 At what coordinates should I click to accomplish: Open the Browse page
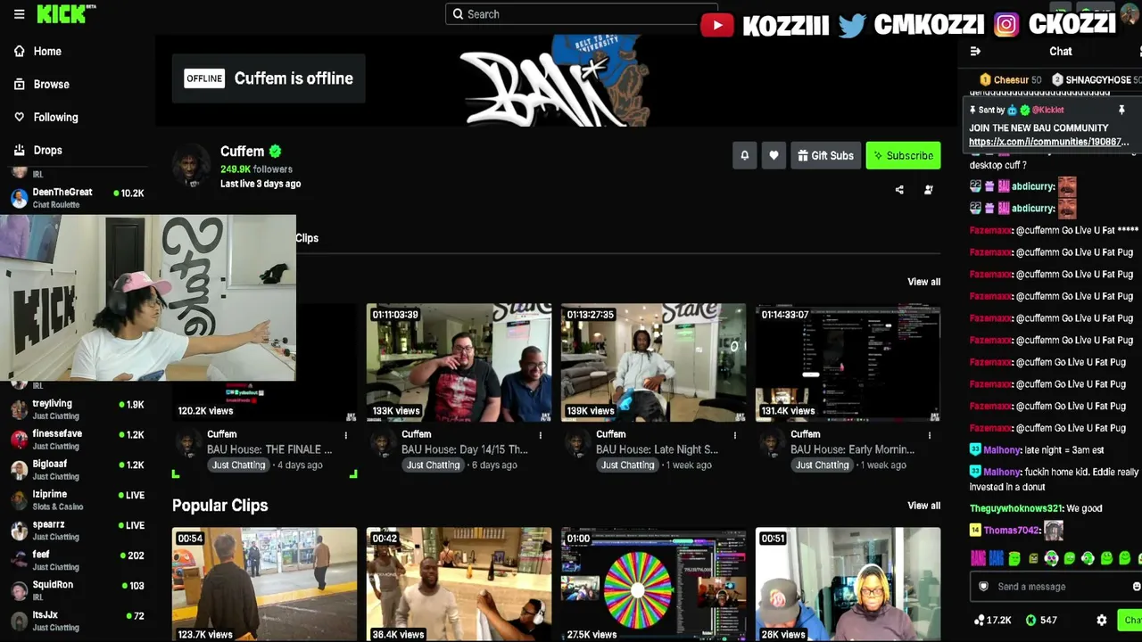click(x=51, y=85)
